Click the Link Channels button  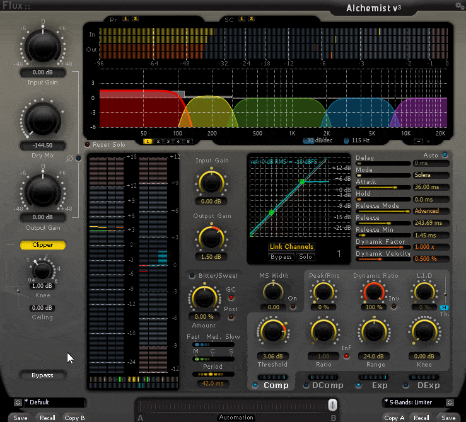point(291,247)
